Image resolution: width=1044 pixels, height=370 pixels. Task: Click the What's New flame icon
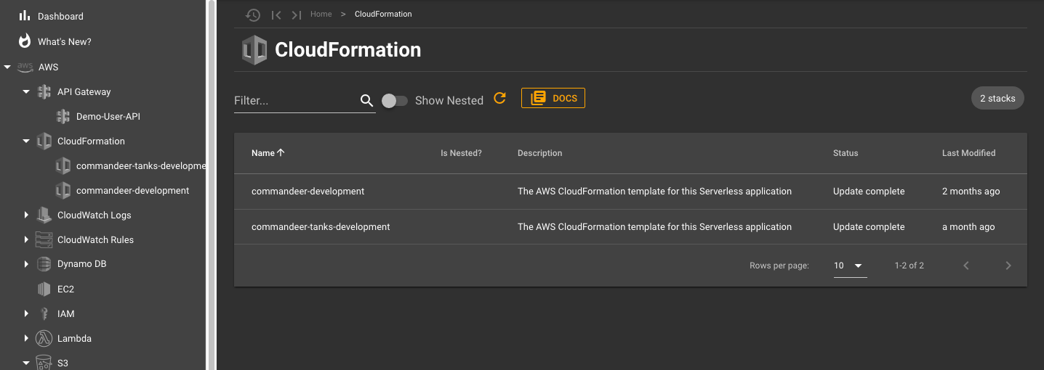point(25,41)
